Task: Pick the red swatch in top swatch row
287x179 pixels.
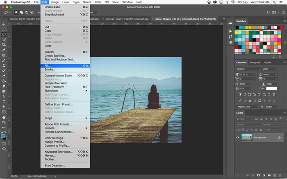Action: coord(282,27)
